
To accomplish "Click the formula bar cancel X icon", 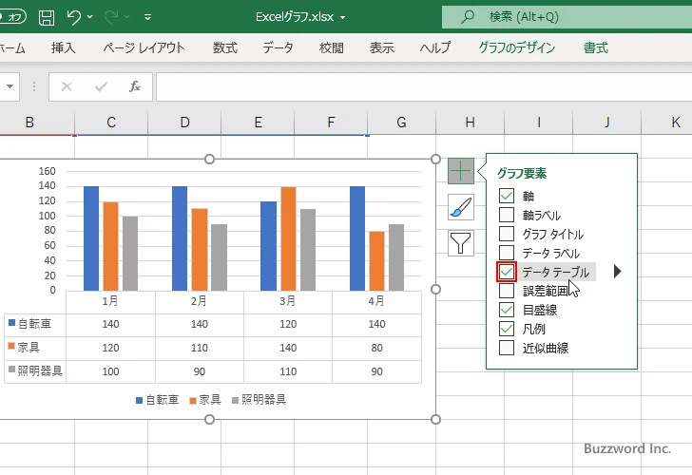I will coord(67,86).
